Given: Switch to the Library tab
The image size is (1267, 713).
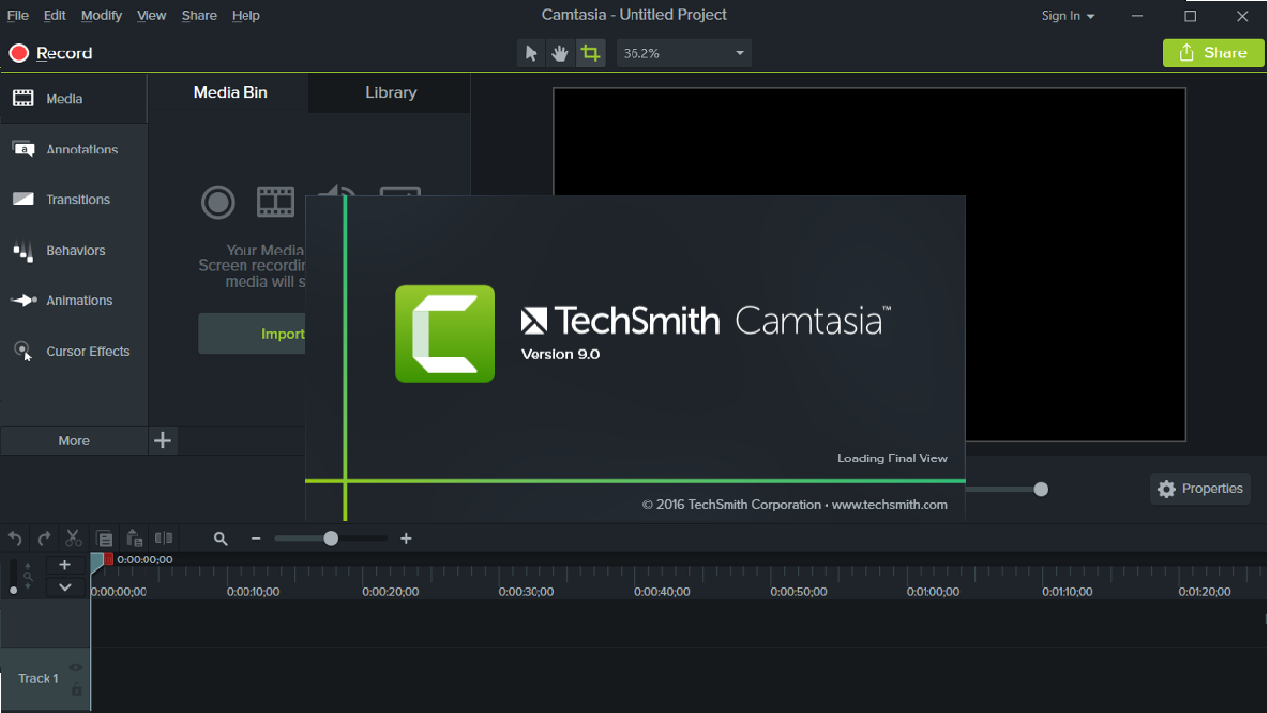Looking at the screenshot, I should coord(390,93).
